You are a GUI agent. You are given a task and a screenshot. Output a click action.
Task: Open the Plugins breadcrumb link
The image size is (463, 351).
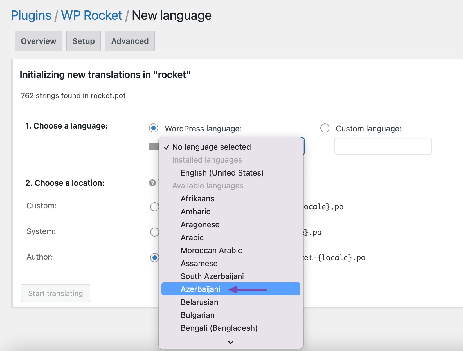pyautogui.click(x=31, y=15)
